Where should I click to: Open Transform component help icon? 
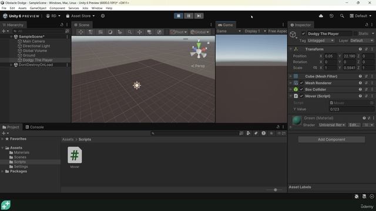pos(360,49)
